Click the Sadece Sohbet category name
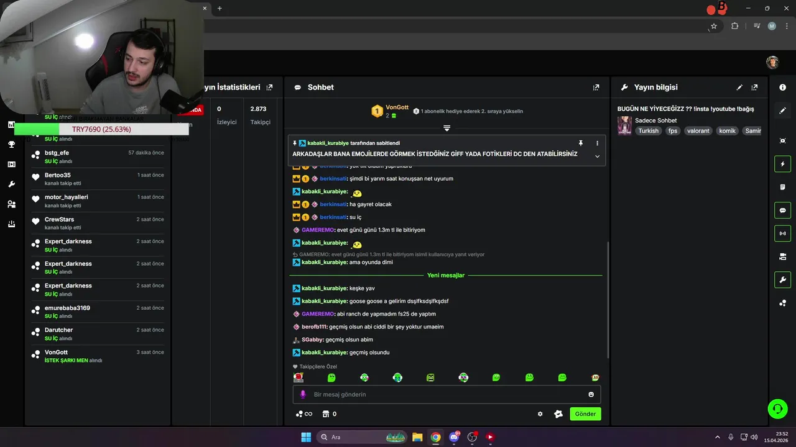This screenshot has height=447, width=796. tap(655, 120)
